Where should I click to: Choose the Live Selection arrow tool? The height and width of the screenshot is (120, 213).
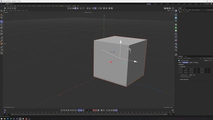pos(2,15)
